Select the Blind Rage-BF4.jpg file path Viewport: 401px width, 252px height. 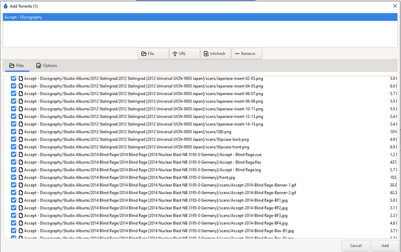point(156,223)
